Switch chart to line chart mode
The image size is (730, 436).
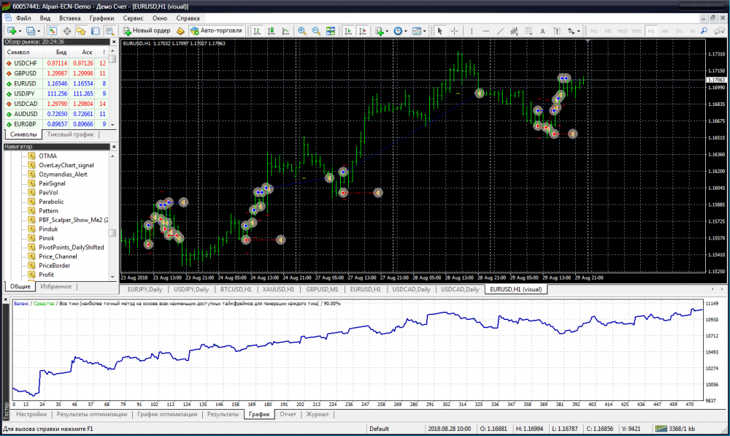tap(285, 31)
